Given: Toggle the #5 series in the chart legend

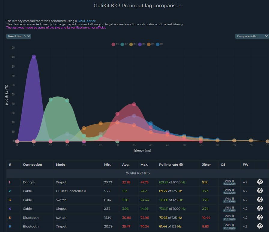Looking at the screenshot, I should [151, 44].
